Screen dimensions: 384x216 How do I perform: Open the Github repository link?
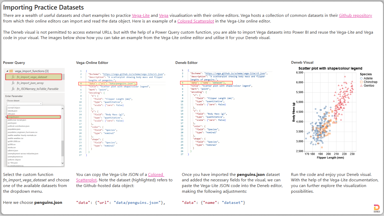[355, 16]
